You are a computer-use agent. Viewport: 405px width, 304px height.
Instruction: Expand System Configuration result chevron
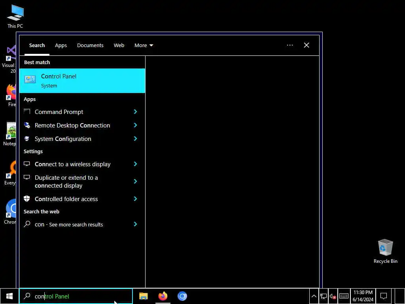135,139
